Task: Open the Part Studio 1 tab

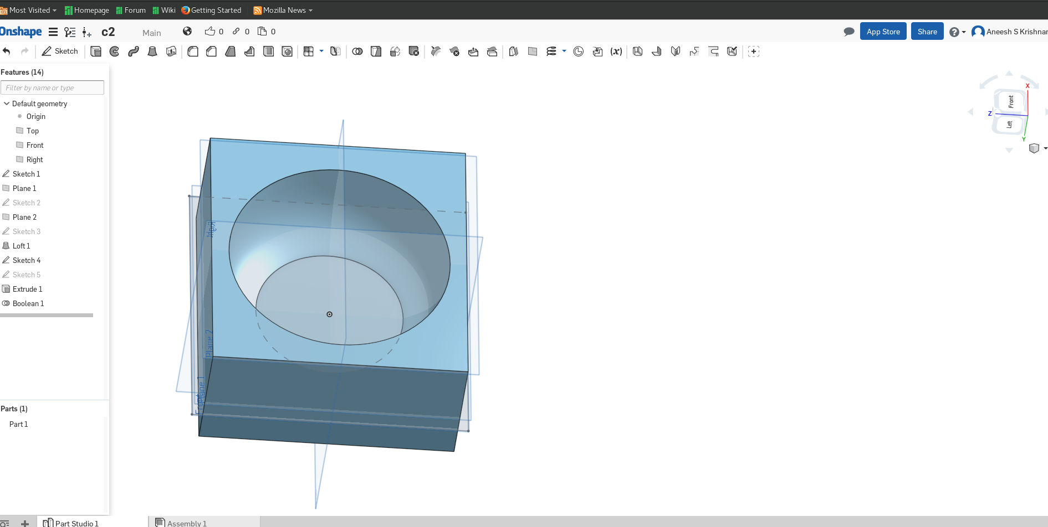Action: coord(76,523)
